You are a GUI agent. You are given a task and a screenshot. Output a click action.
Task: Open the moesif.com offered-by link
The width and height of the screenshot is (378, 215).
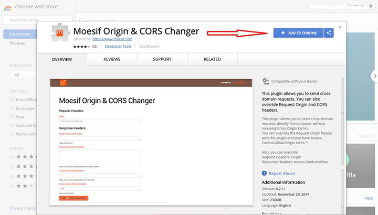[112, 39]
